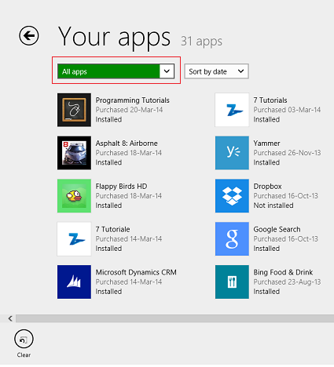Click the horizontal scrollbar track
Viewport: 334px width, 367px height.
click(174, 318)
